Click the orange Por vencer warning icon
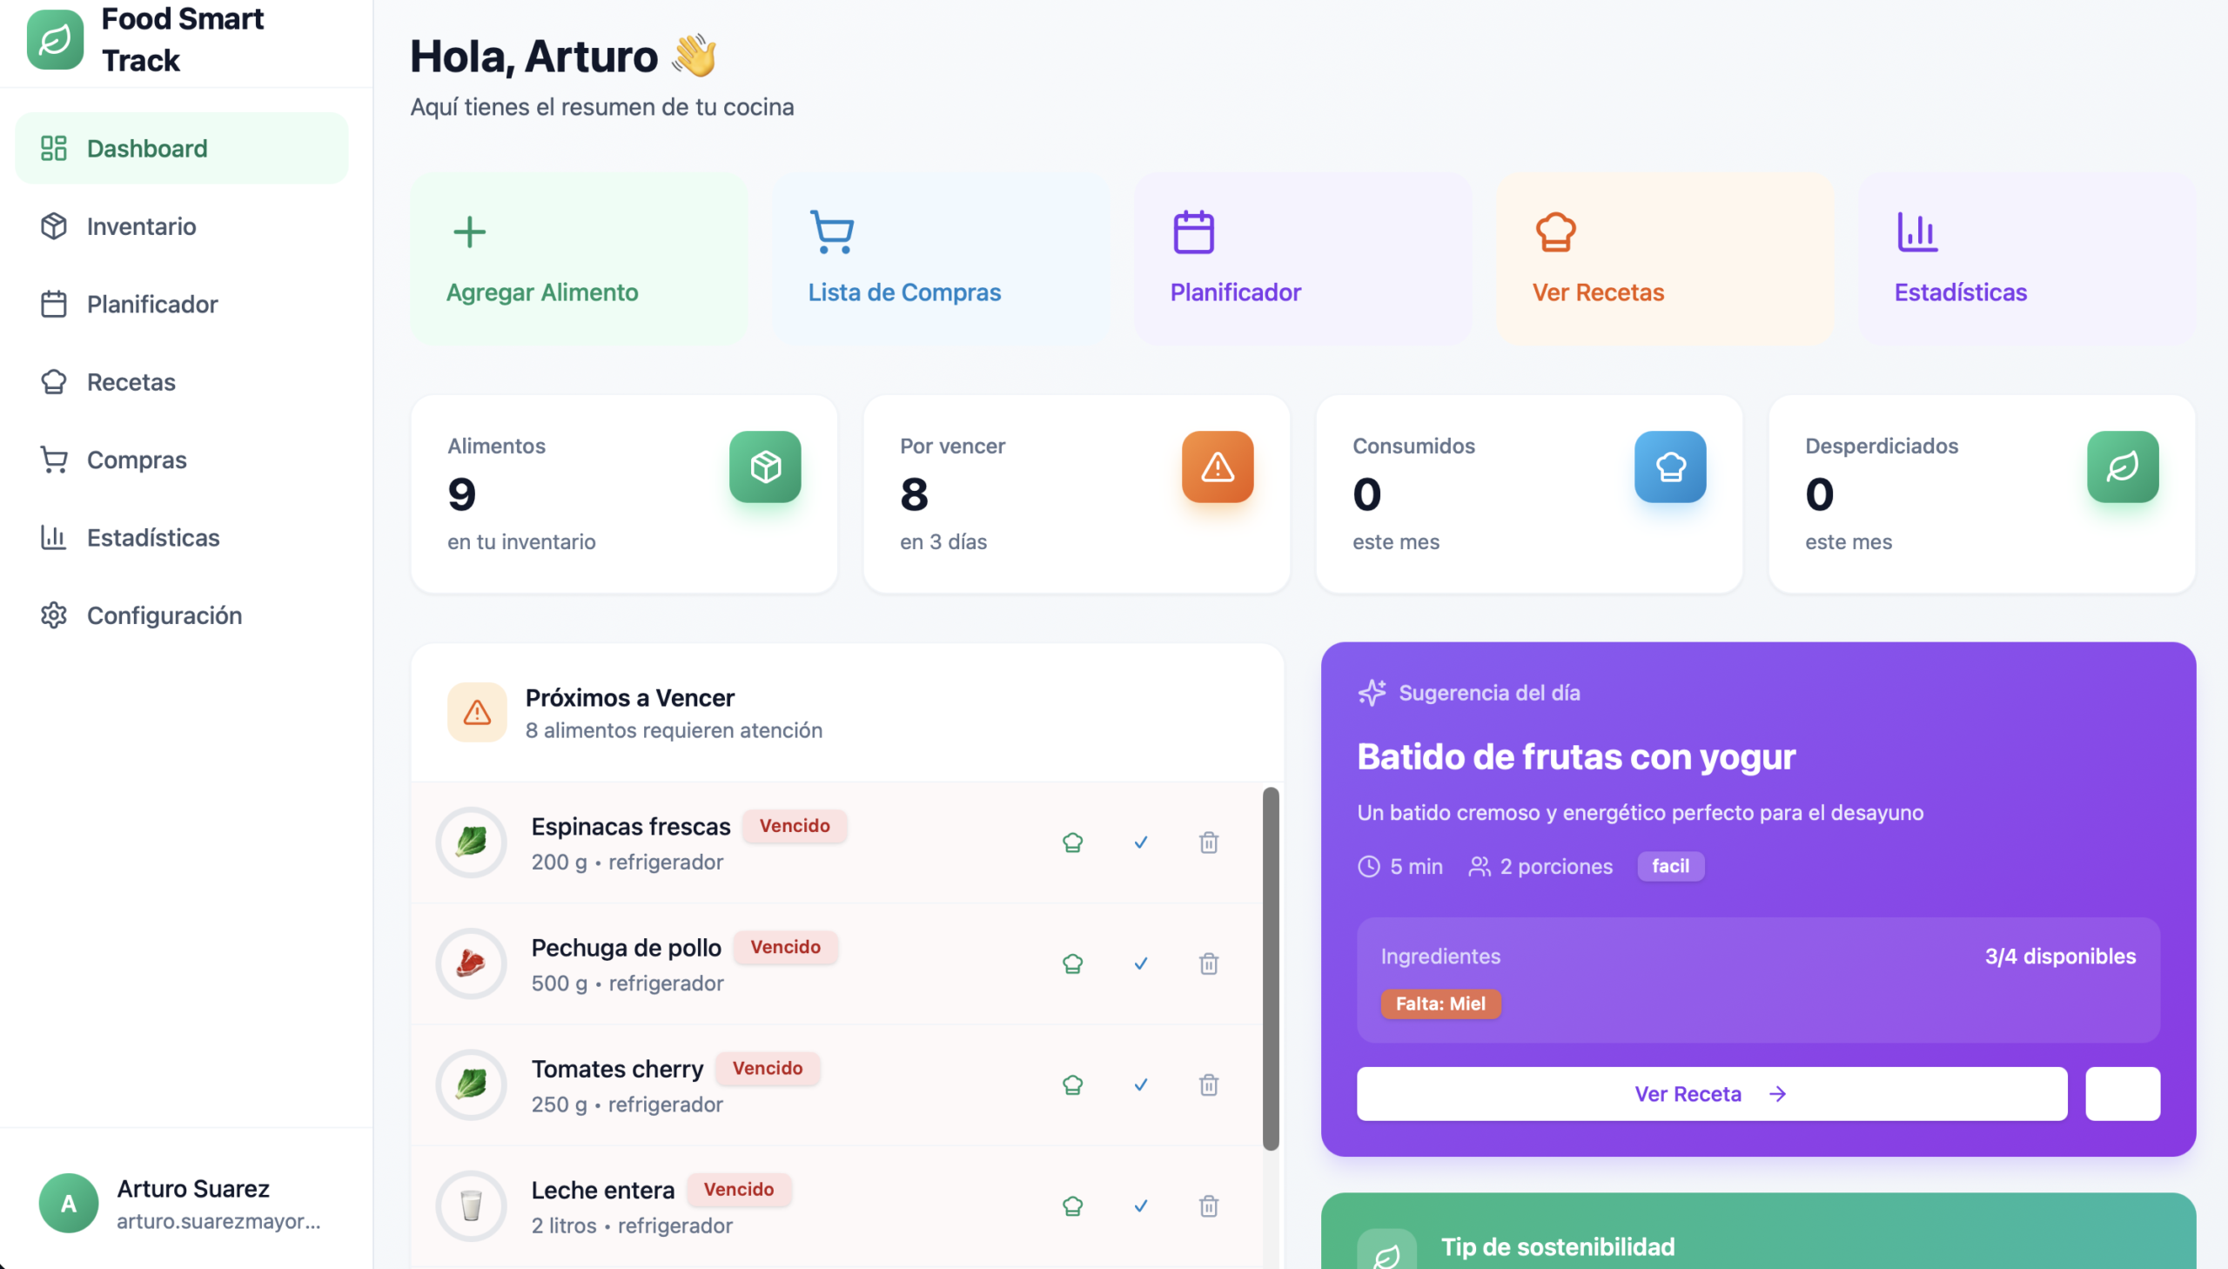This screenshot has width=2228, height=1269. (x=1217, y=467)
